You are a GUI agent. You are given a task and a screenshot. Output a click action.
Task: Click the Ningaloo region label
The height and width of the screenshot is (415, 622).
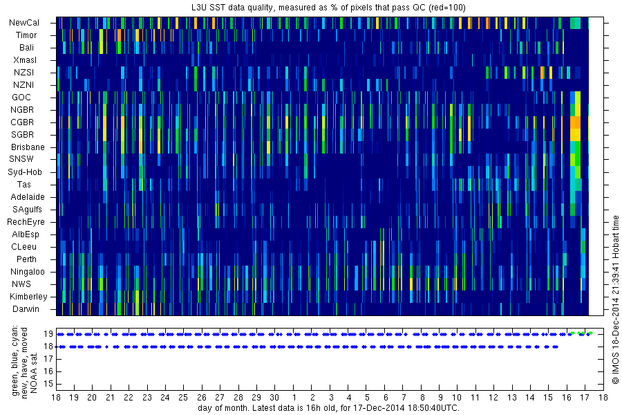pyautogui.click(x=28, y=272)
